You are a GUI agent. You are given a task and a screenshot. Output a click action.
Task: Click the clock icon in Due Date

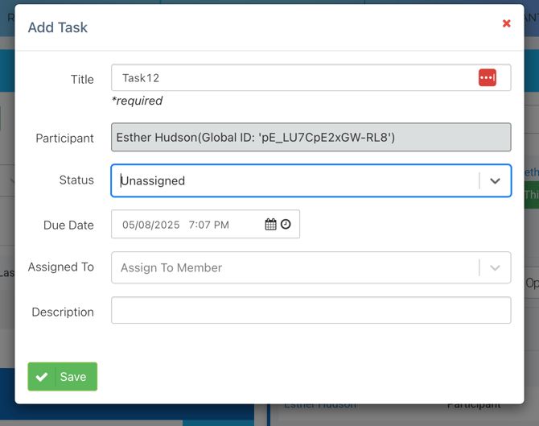click(286, 225)
